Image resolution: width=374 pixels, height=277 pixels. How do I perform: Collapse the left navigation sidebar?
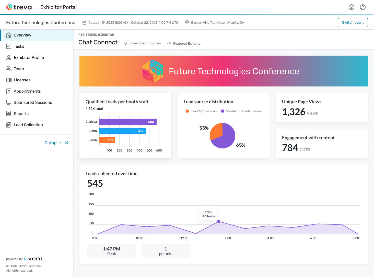(56, 143)
